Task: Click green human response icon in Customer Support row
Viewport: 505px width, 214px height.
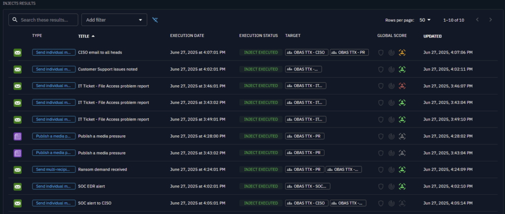Action: [x=402, y=69]
